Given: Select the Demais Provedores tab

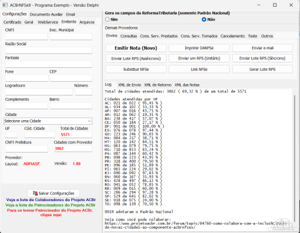Looking at the screenshot, I should [x=121, y=28].
